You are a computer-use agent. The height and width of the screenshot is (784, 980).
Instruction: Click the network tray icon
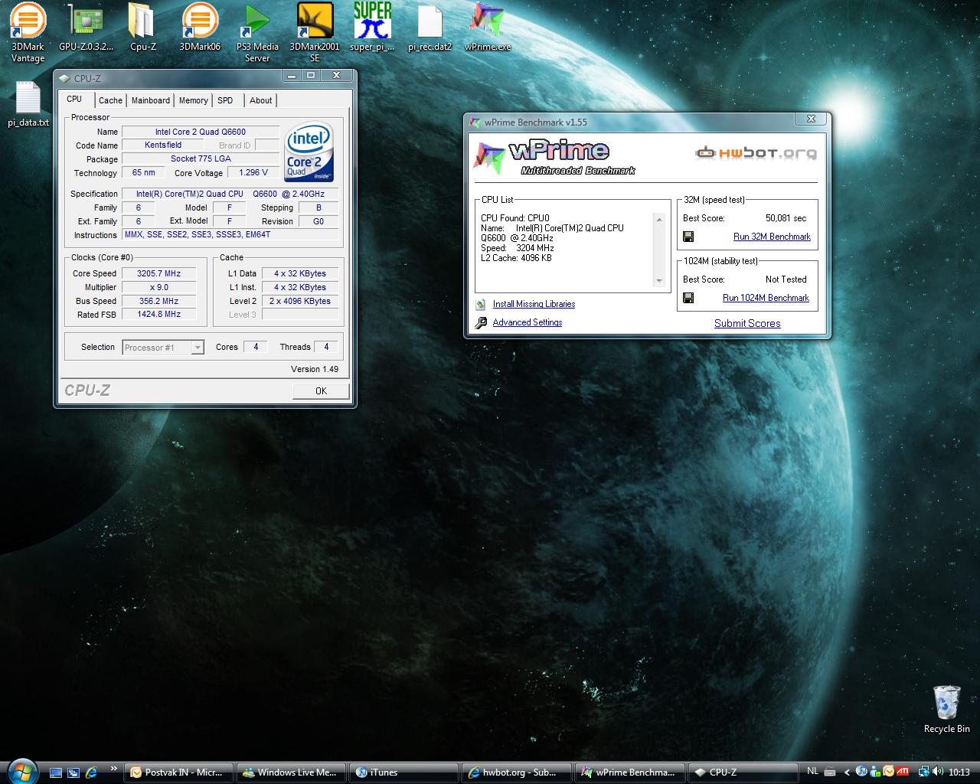click(924, 772)
